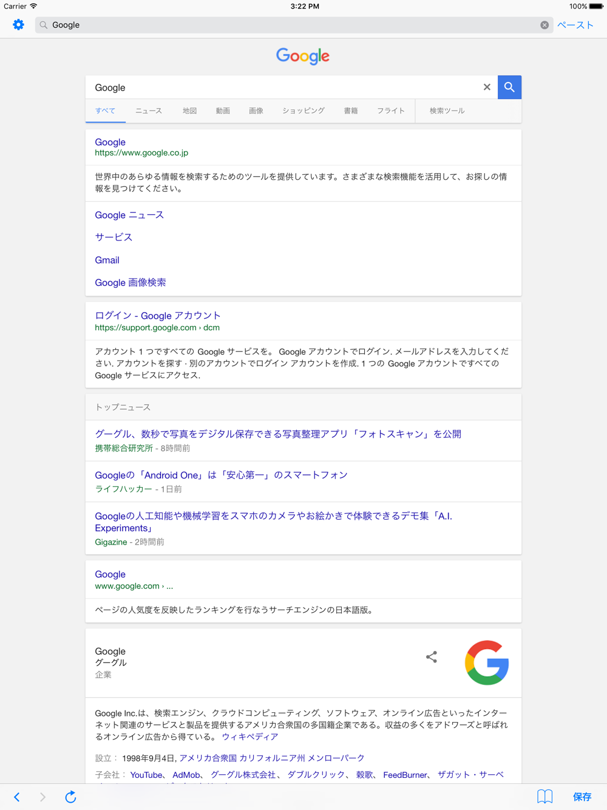Switch to the 画像 tab
This screenshot has width=607, height=810.
click(256, 111)
